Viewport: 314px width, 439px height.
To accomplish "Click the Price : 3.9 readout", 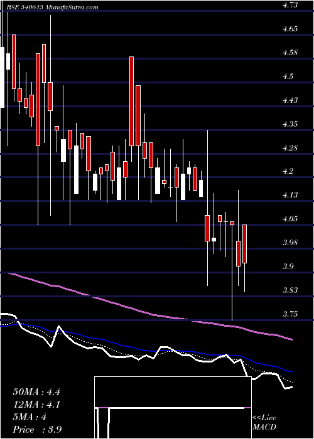I will pos(37,430).
